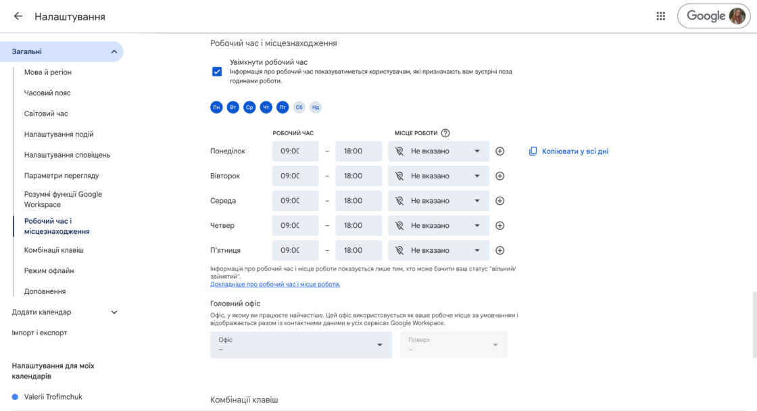Click Valerii Trofimchuk calendar color dot
This screenshot has height=411, width=757.
pos(15,397)
